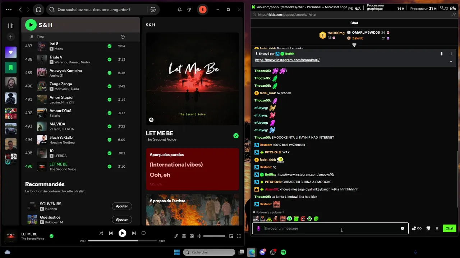Image resolution: width=460 pixels, height=258 pixels.
Task: Open Spotify user profile avatar
Action: point(203,10)
